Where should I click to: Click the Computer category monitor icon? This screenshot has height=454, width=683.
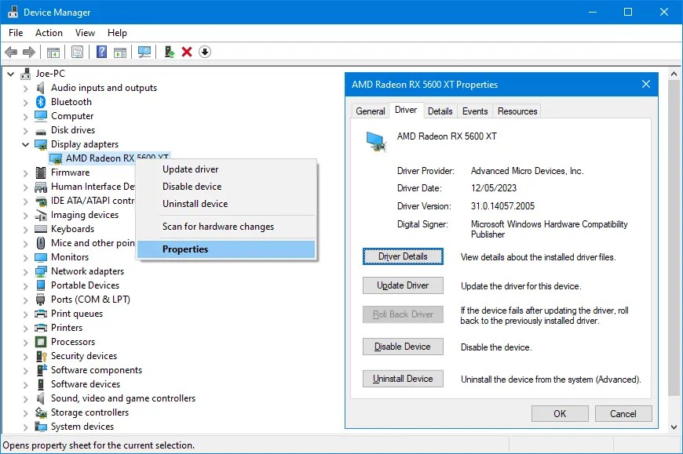click(41, 116)
